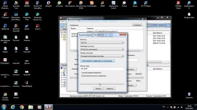Click the volume label CD_ROM field

pos(102,69)
